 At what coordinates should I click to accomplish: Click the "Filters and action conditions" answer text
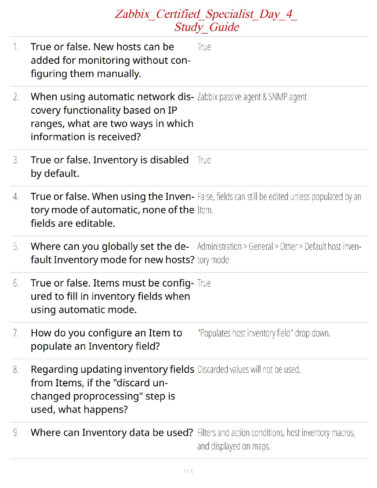click(x=276, y=439)
